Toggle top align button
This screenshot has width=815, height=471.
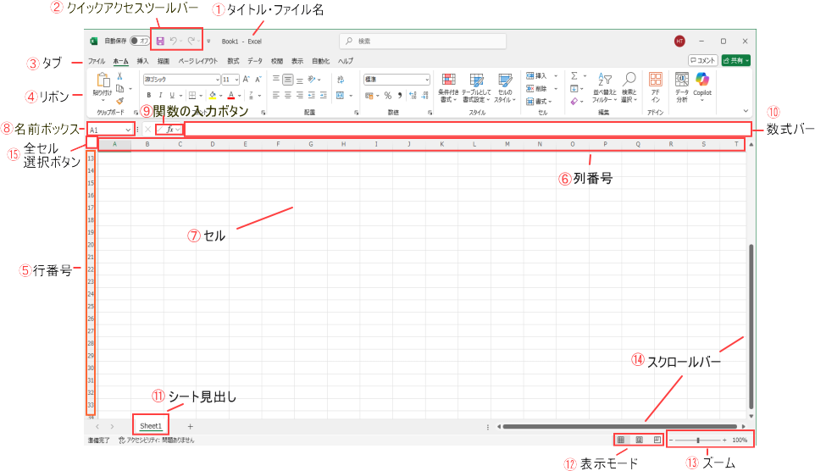pyautogui.click(x=276, y=80)
